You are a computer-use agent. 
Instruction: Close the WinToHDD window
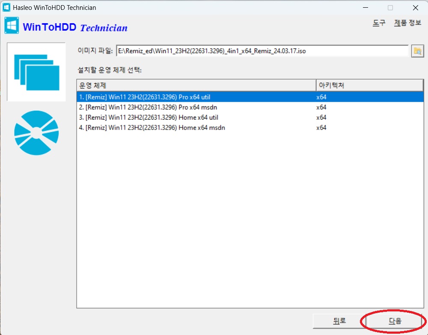[x=416, y=8]
